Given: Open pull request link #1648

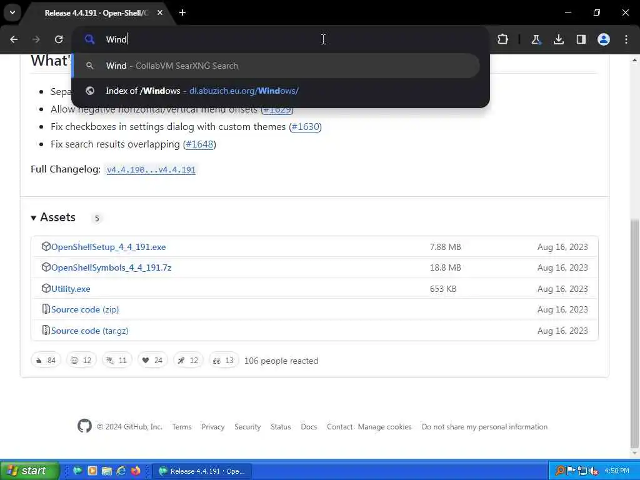Looking at the screenshot, I should pos(199,144).
